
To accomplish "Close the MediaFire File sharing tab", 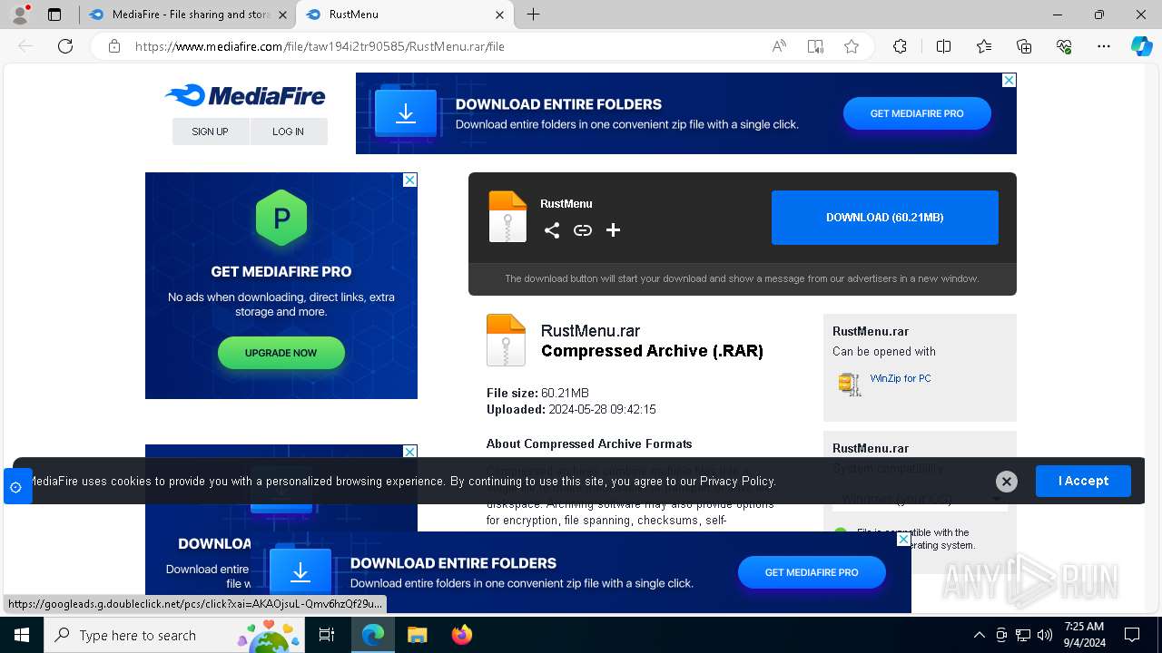I will 282,15.
